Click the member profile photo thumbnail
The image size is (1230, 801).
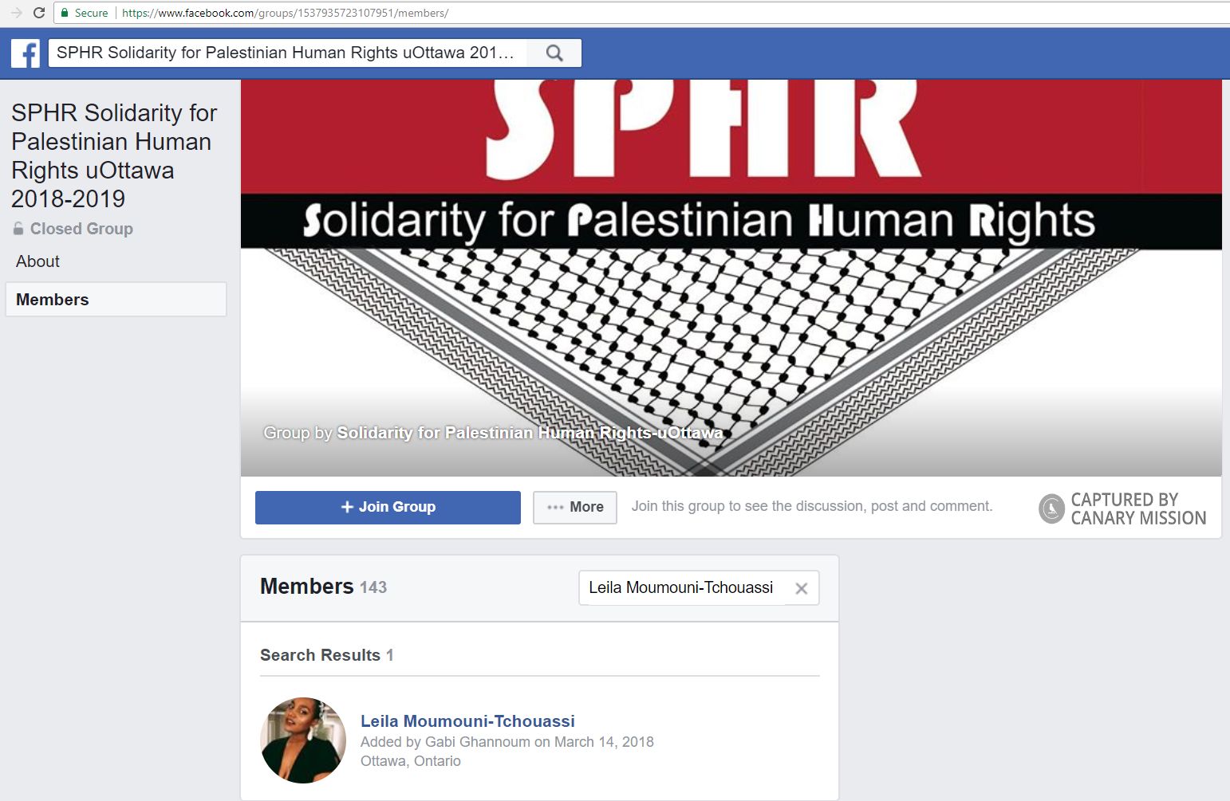[303, 740]
